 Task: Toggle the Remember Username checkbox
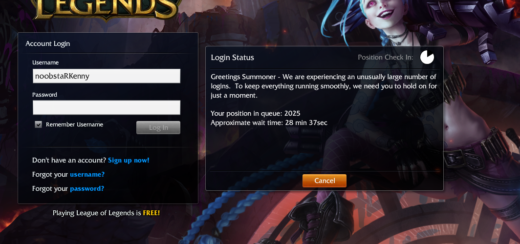coord(39,124)
